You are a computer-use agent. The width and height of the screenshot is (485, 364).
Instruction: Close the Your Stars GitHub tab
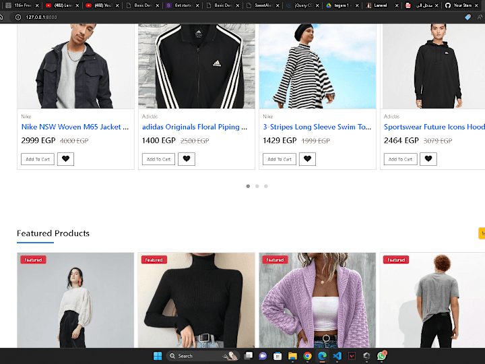point(476,5)
